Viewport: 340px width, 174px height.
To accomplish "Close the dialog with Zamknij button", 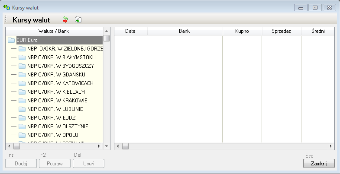I will (x=319, y=164).
